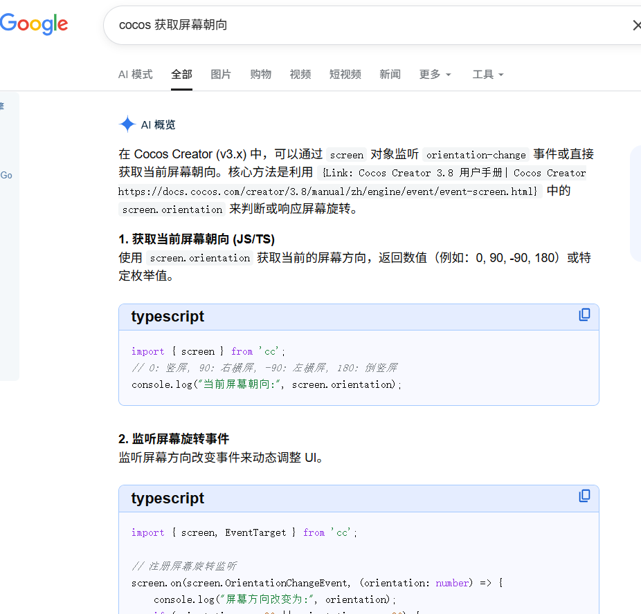Go to the 视频 tab
This screenshot has width=641, height=614.
coord(300,75)
